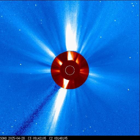Click the elongated star near the top-left edge
Image resolution: width=140 pixels, height=140 pixels.
point(36,5)
